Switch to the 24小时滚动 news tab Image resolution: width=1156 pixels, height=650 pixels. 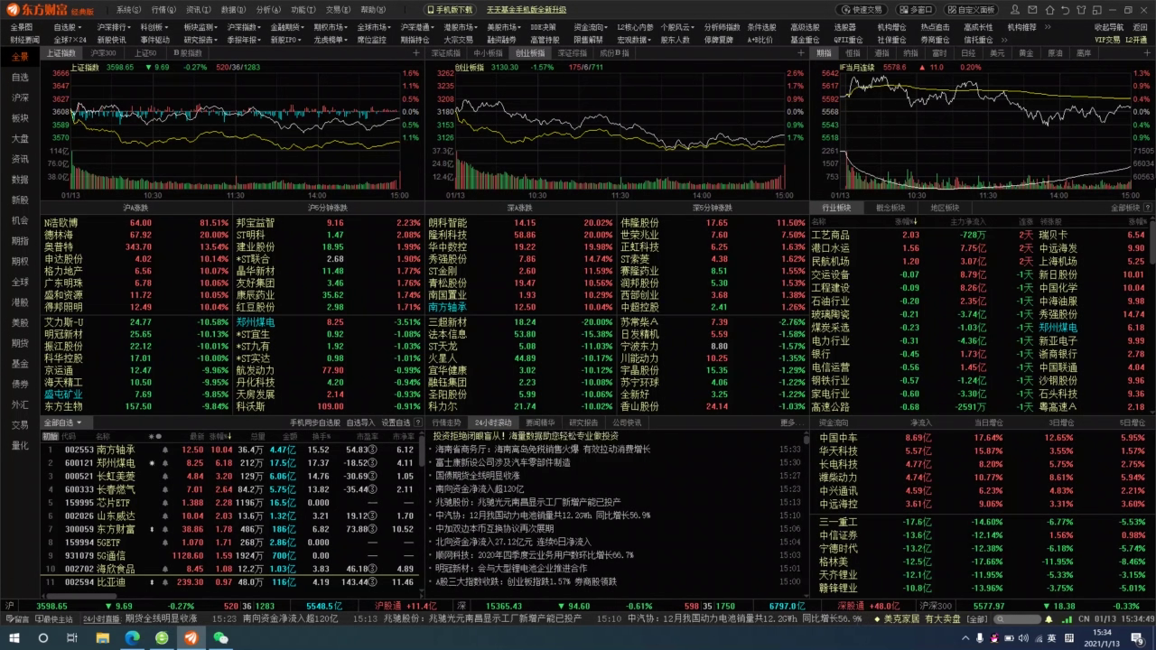(x=493, y=422)
